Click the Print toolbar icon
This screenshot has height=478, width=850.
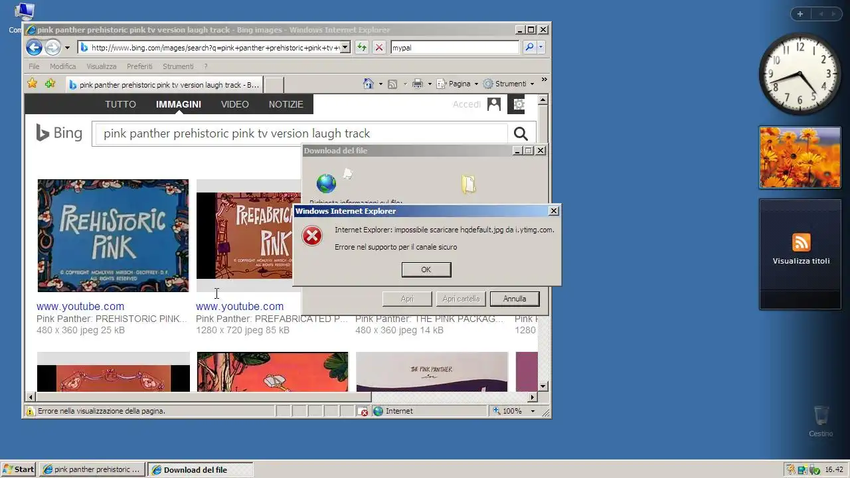coord(418,84)
